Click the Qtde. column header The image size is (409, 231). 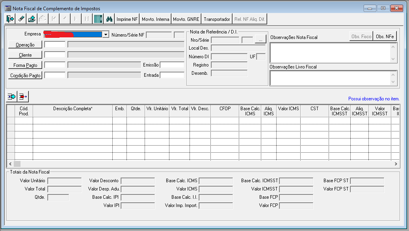pos(136,111)
